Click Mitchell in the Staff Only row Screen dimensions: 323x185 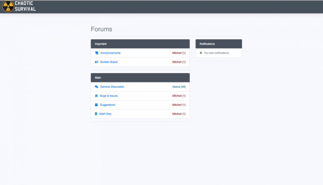pos(177,114)
